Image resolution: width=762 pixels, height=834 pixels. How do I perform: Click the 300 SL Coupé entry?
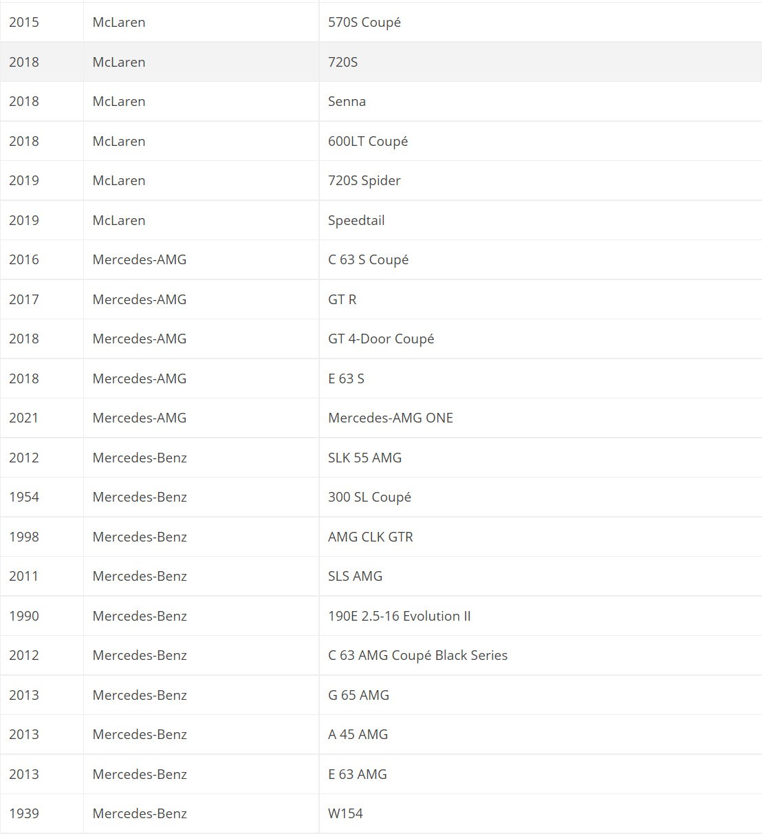369,497
